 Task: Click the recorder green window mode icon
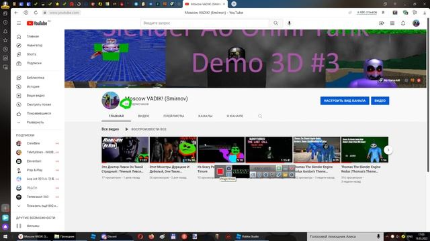pyautogui.click(x=279, y=168)
